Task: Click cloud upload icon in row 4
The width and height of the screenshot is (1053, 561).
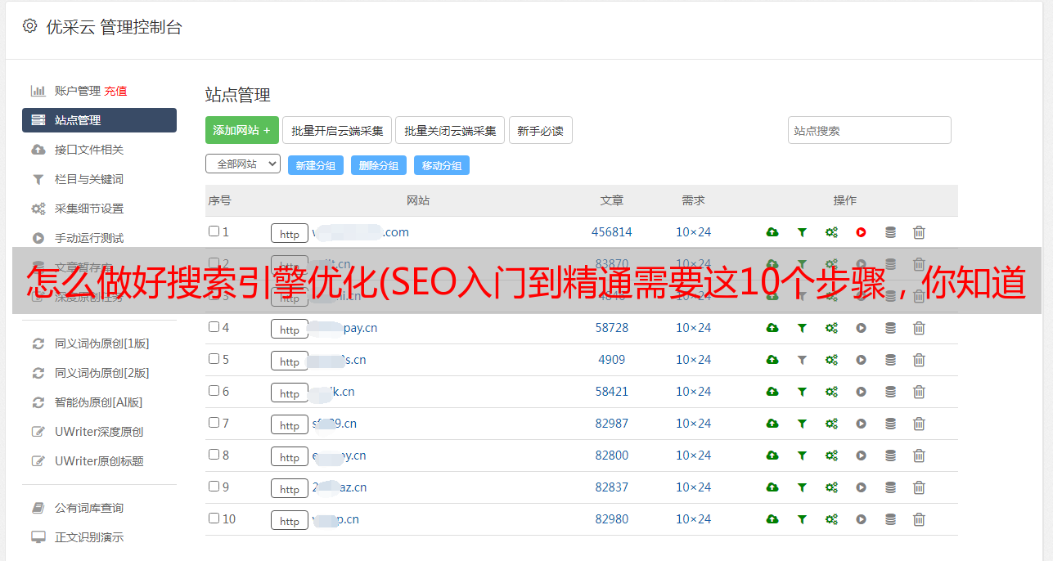Action: pos(772,328)
